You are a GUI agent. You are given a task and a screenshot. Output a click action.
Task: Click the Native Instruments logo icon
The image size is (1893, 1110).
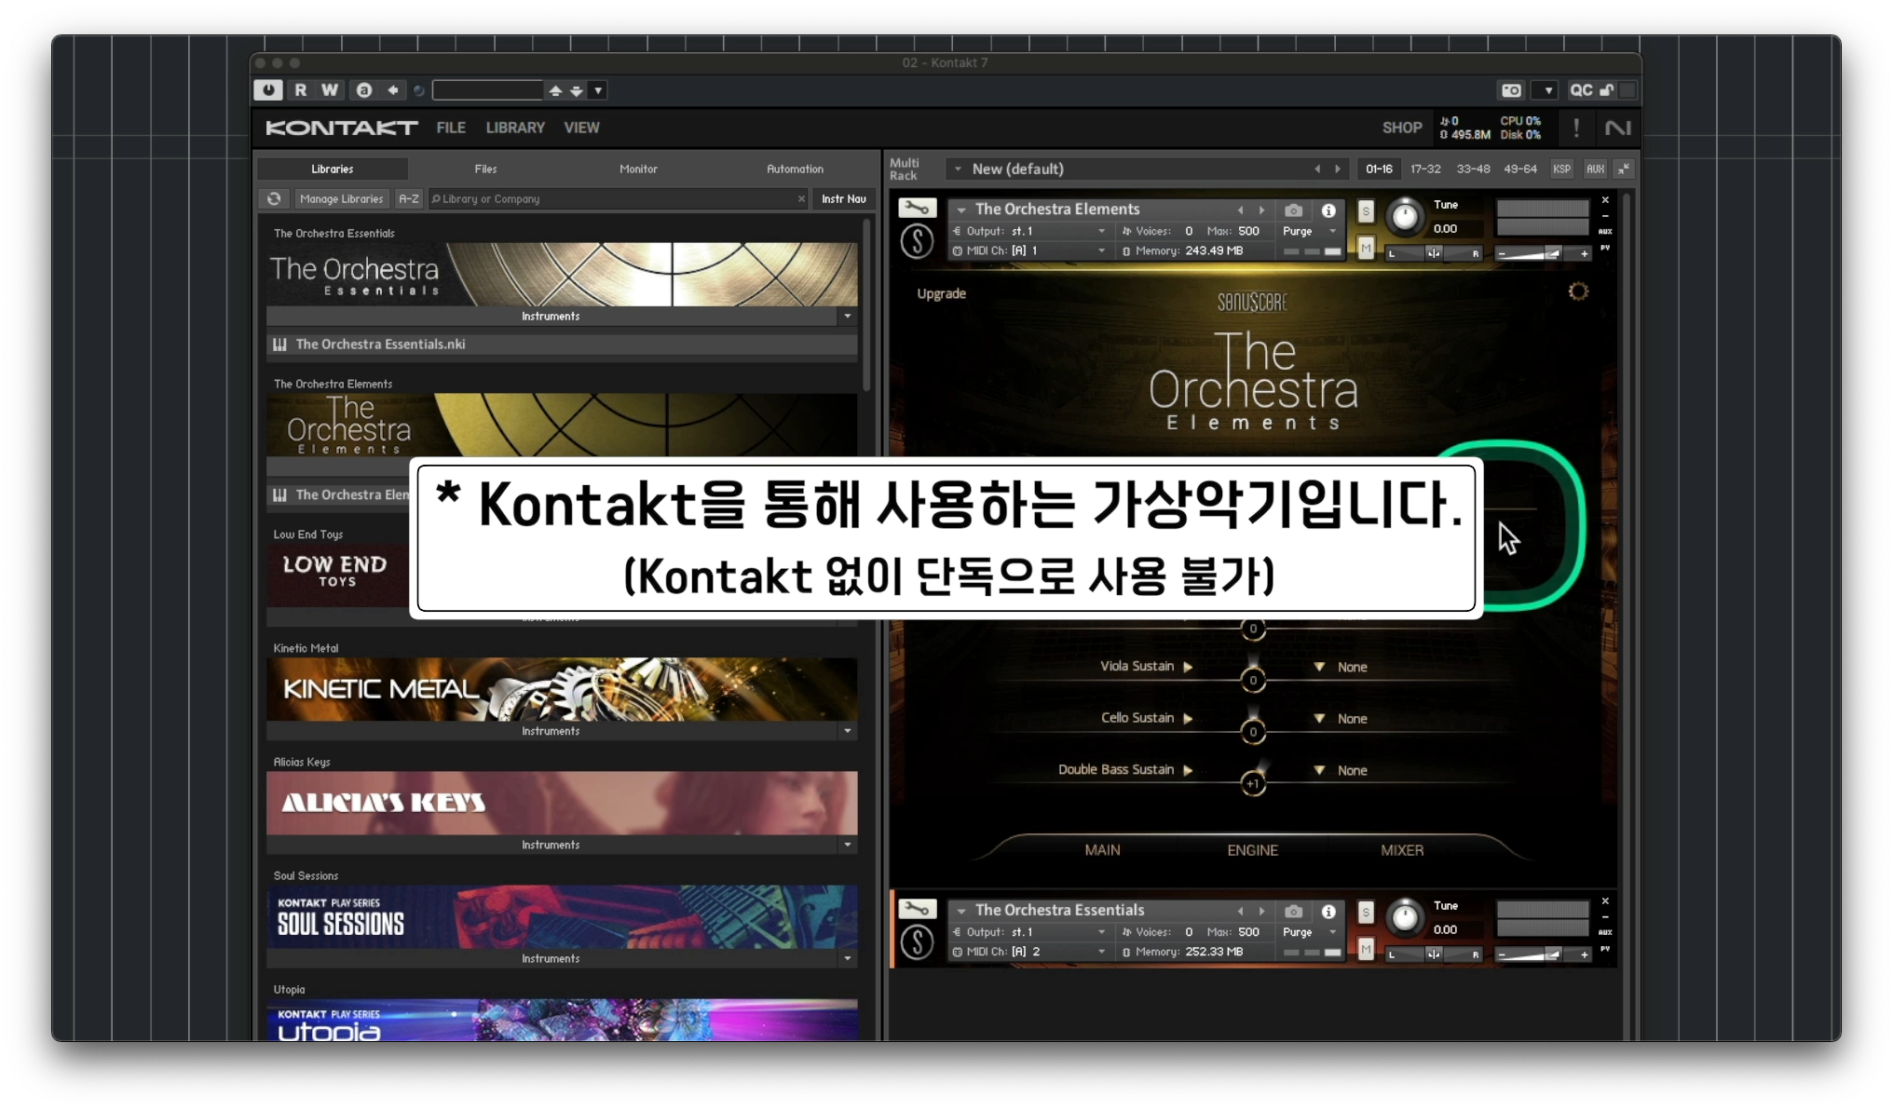click(1618, 128)
